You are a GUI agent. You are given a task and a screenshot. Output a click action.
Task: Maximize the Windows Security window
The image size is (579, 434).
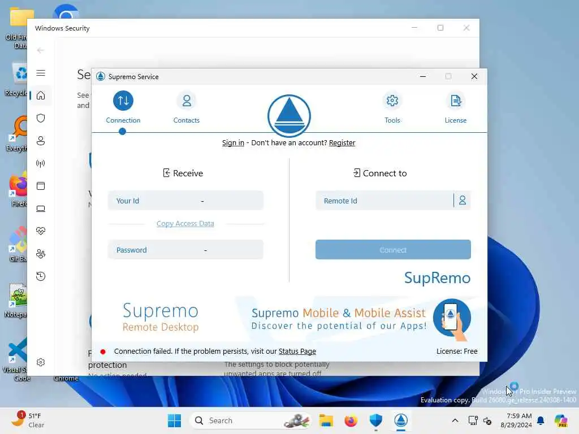440,28
